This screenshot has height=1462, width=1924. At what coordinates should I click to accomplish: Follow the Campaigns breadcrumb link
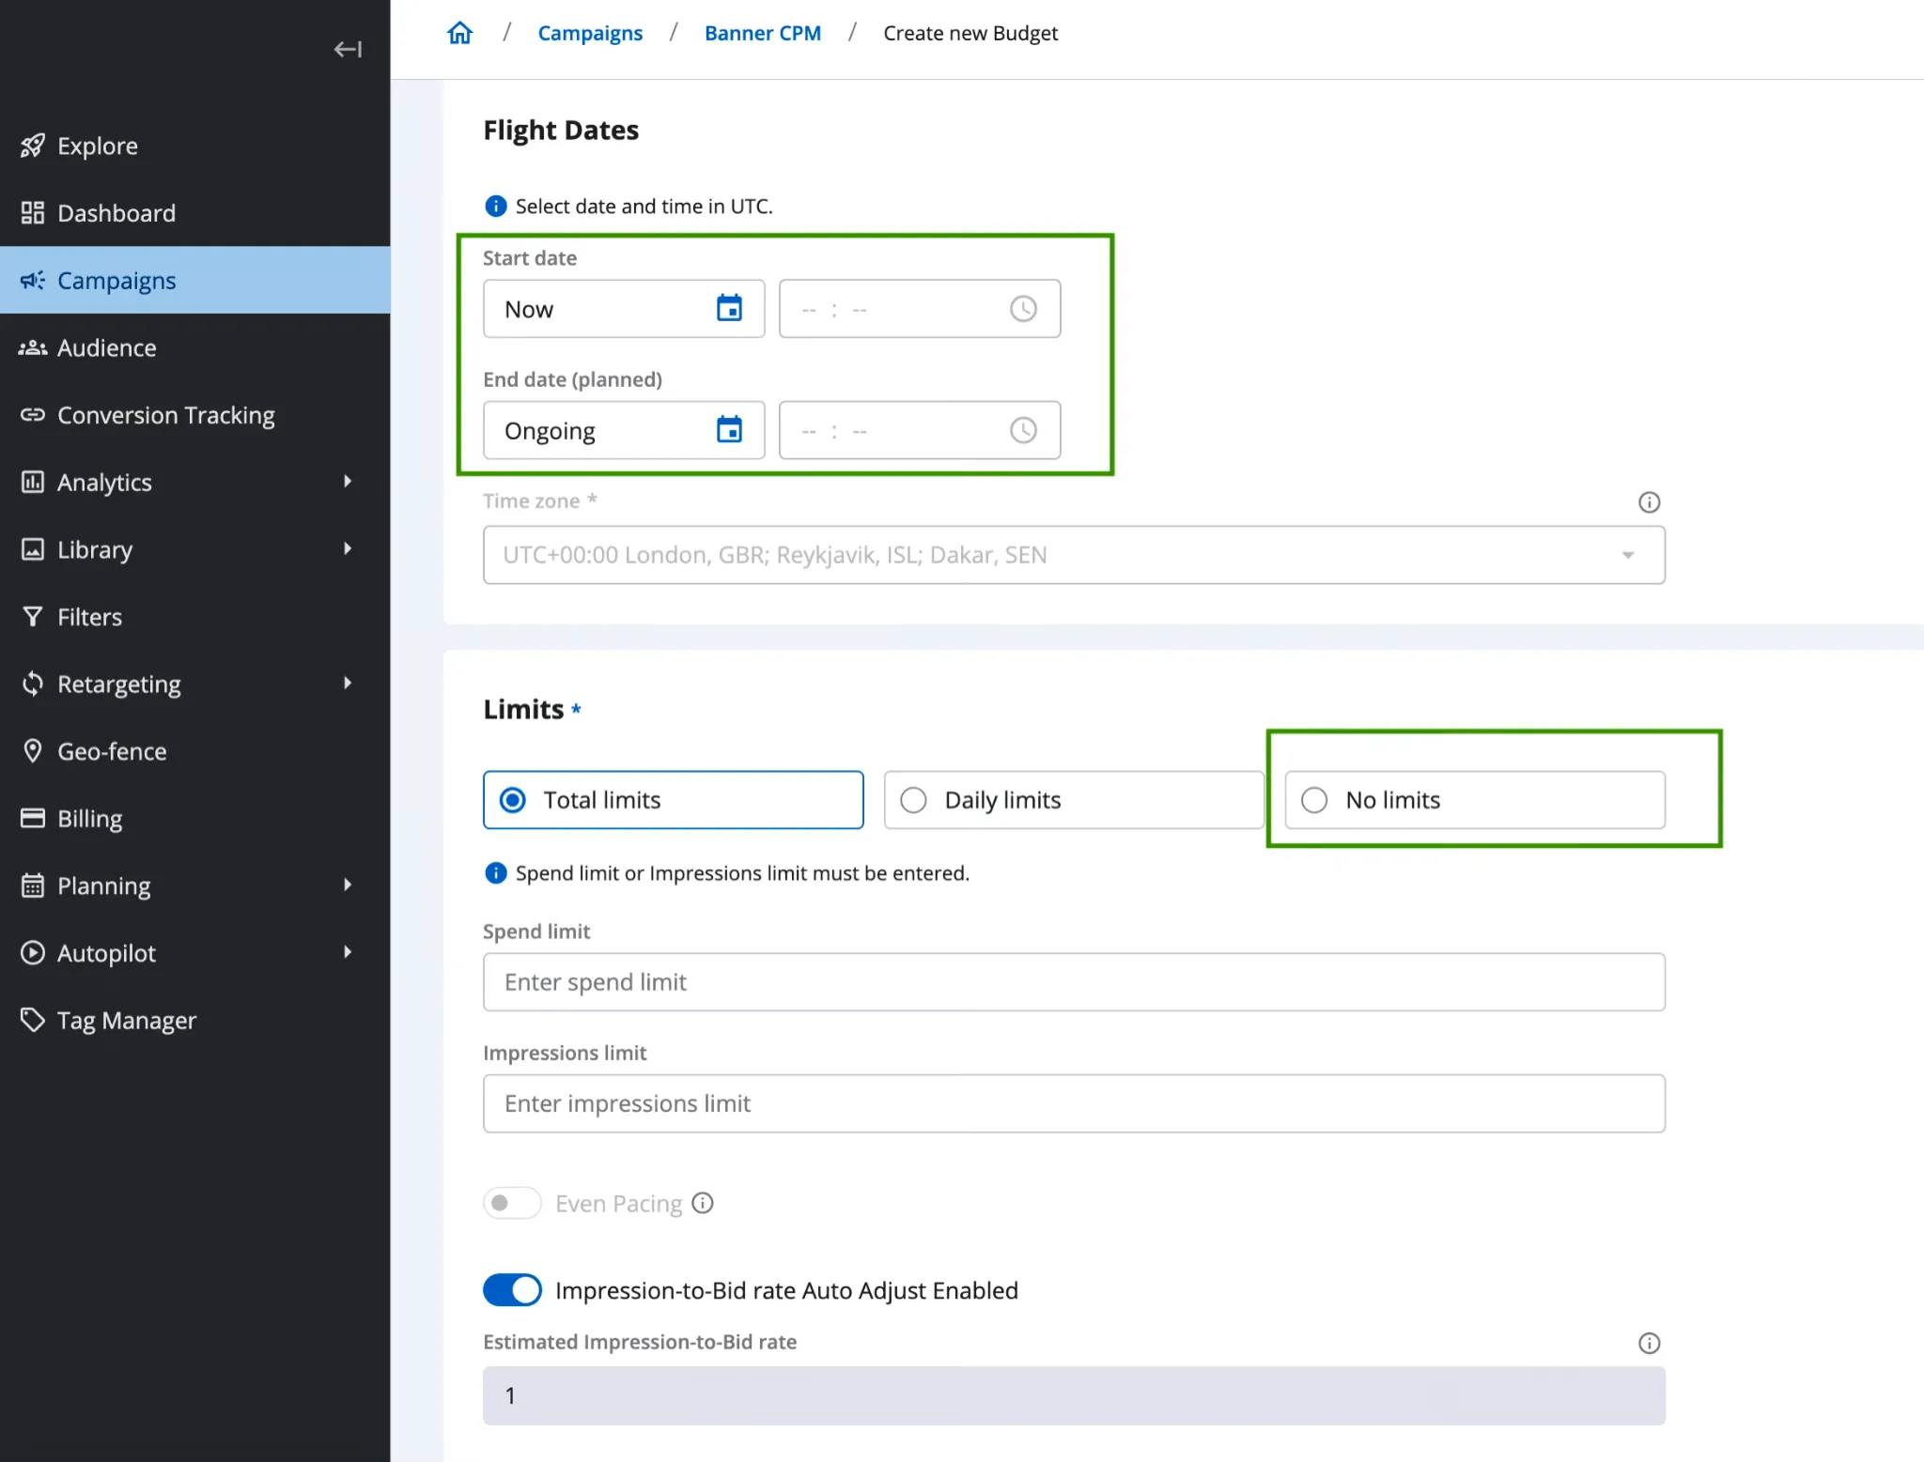click(x=590, y=33)
